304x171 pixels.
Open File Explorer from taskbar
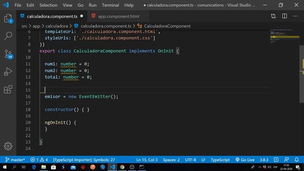tap(44, 167)
